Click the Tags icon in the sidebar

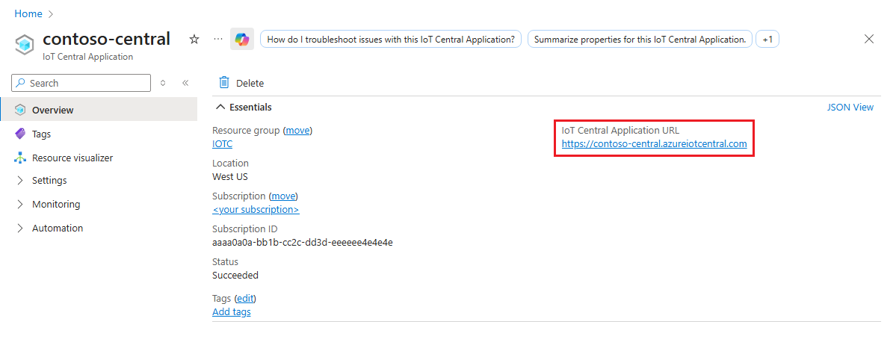(x=20, y=134)
